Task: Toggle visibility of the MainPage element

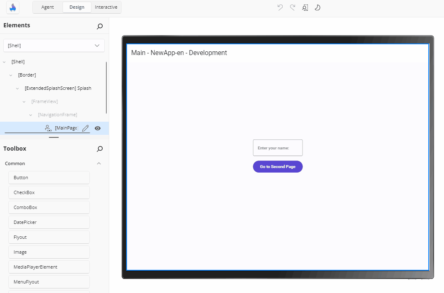Action: 98,128
